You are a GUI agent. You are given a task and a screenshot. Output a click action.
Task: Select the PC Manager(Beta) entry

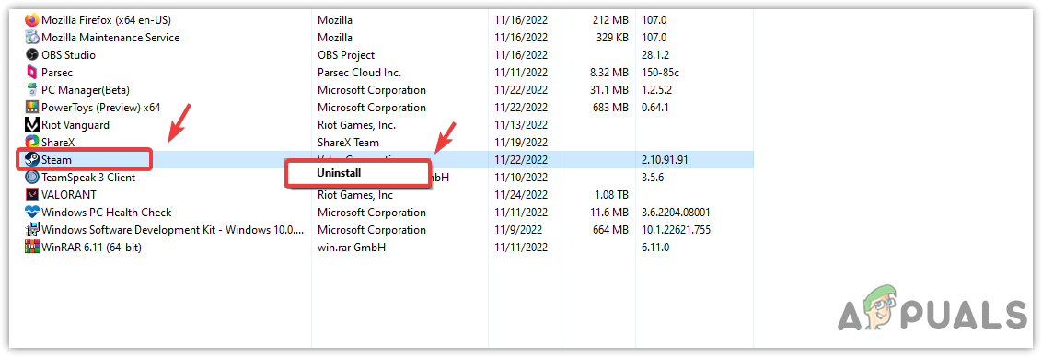[86, 90]
